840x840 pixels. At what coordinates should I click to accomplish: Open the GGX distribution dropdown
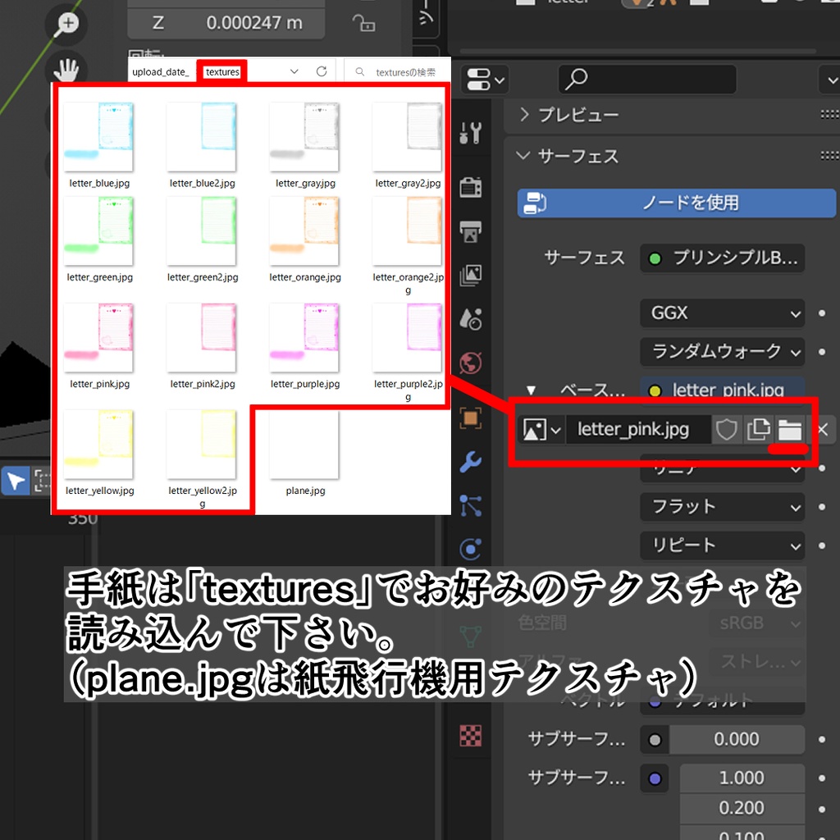(x=721, y=313)
